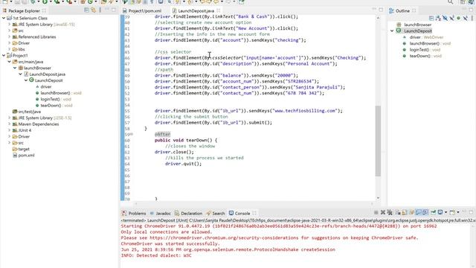
Task: Collapse LaunchDeposit.java in Package Explorer
Action: [x=20, y=74]
